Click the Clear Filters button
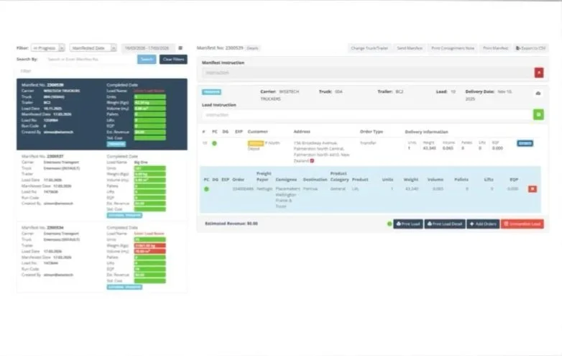The width and height of the screenshot is (562, 356). 173,59
